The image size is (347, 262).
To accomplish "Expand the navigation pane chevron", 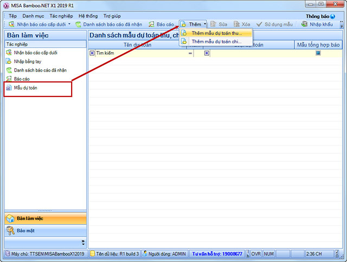I will pyautogui.click(x=83, y=242).
